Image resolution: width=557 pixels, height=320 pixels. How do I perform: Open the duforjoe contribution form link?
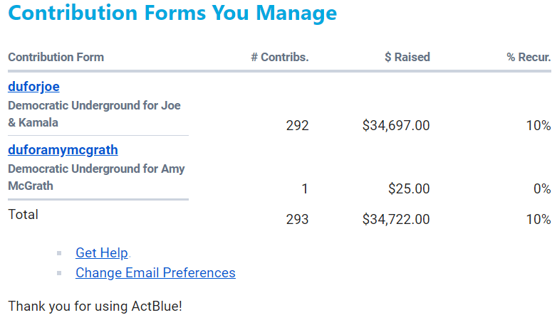pos(33,87)
